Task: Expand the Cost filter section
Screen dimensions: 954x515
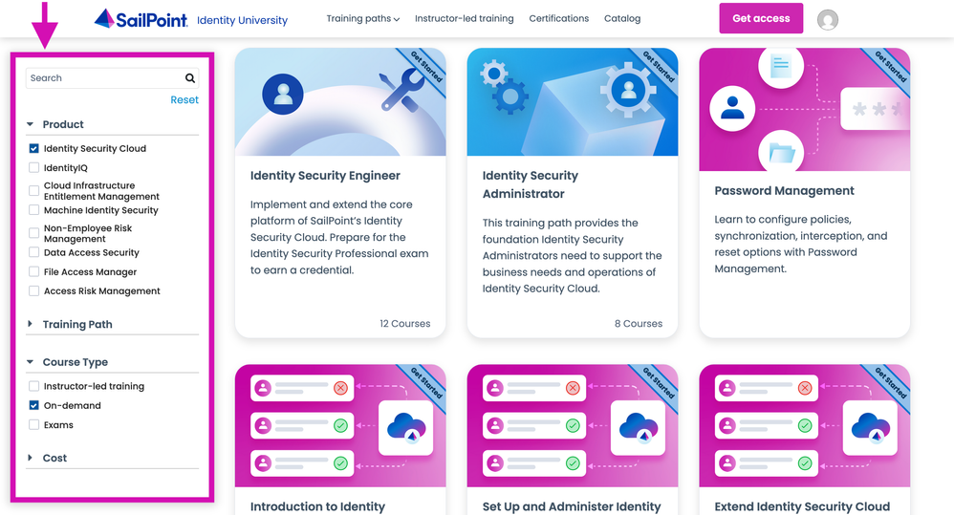Action: coord(54,459)
